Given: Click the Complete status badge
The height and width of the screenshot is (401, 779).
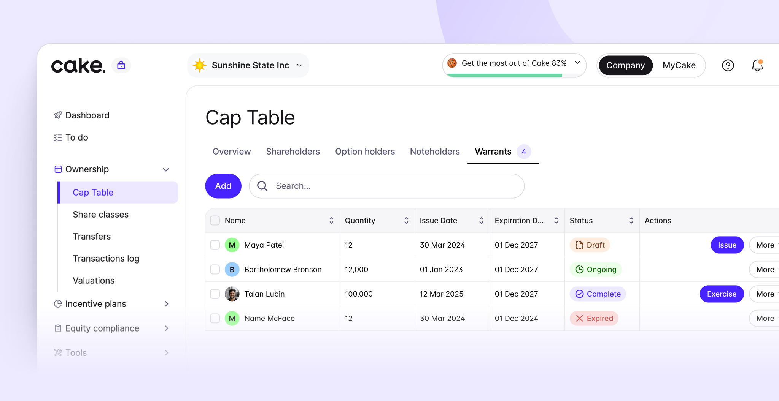Looking at the screenshot, I should [598, 294].
